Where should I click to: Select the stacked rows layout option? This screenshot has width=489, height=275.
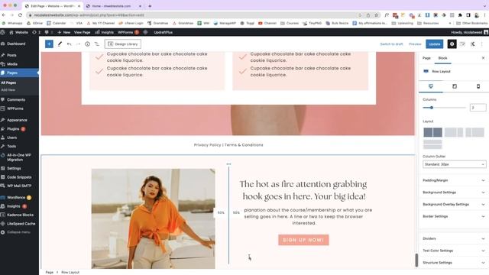pos(432,144)
